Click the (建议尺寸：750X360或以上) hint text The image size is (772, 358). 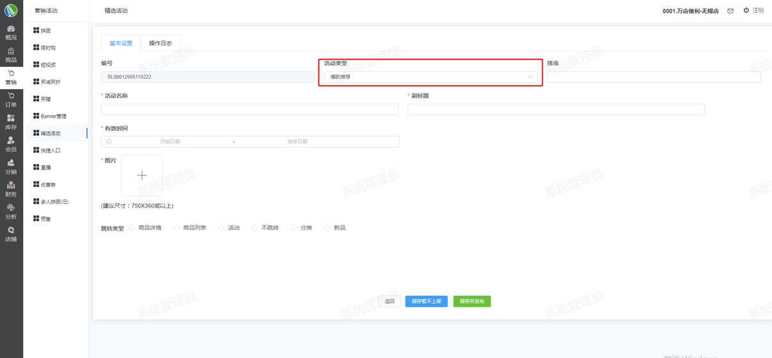137,206
